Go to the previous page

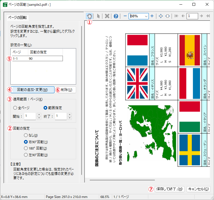coord(183,16)
